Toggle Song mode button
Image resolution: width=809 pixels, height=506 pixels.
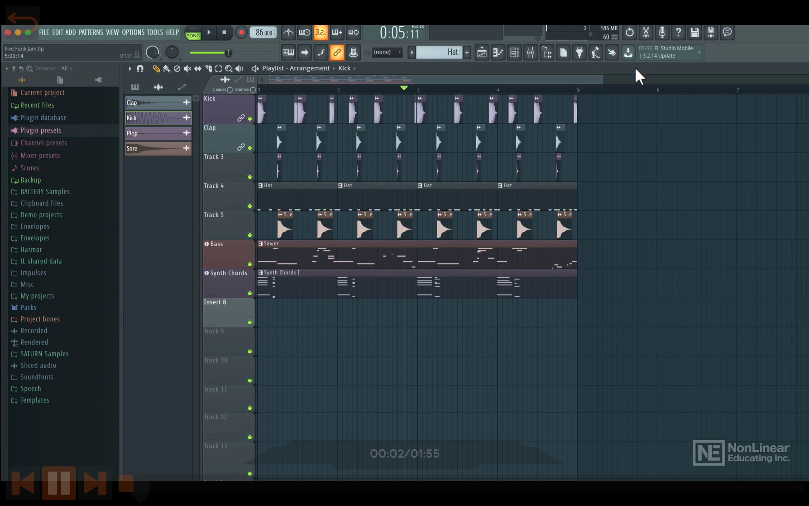point(193,36)
